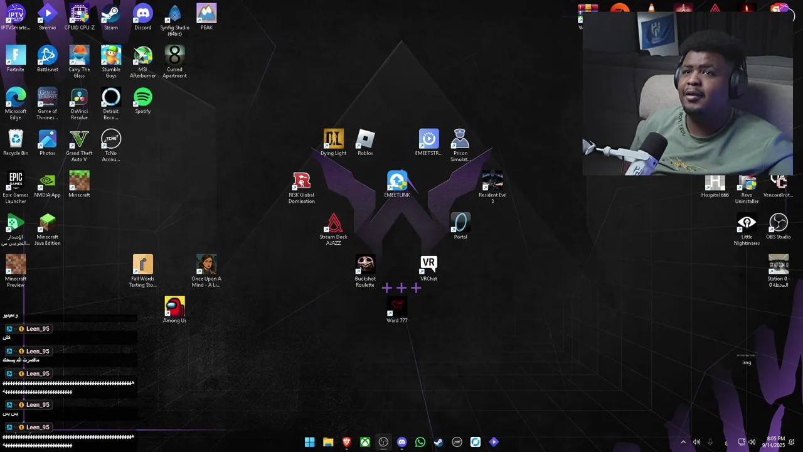The image size is (803, 452).
Task: Open DaVinci Resolve shortcut
Action: click(79, 104)
